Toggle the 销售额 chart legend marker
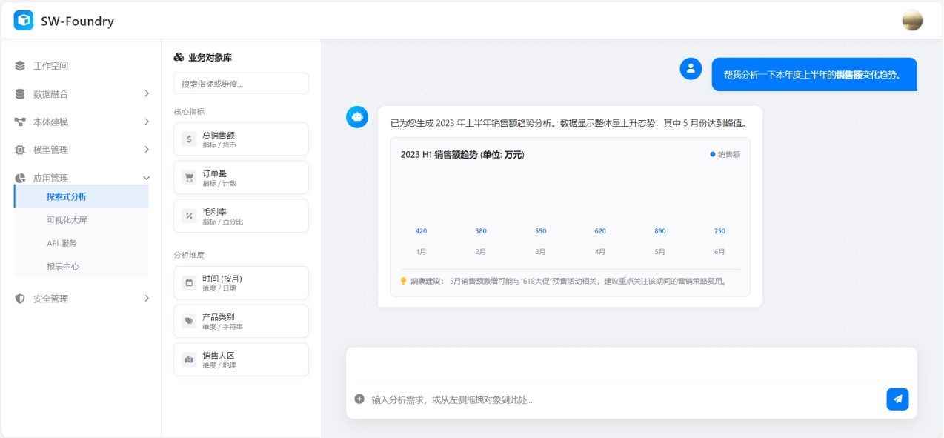Viewport: 944px width, 438px height. (x=713, y=154)
